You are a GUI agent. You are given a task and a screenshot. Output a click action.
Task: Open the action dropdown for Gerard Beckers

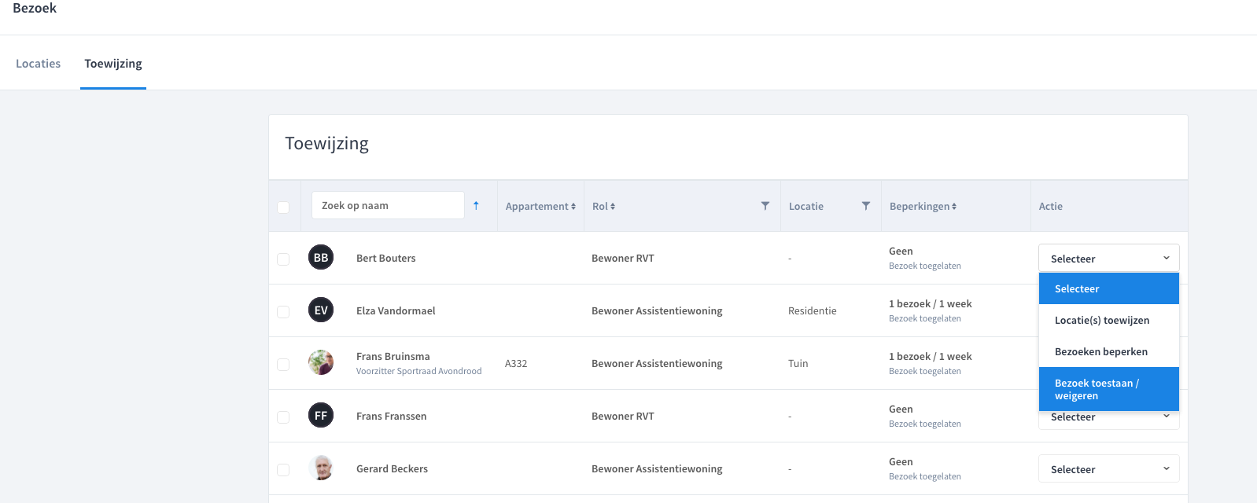click(x=1108, y=469)
